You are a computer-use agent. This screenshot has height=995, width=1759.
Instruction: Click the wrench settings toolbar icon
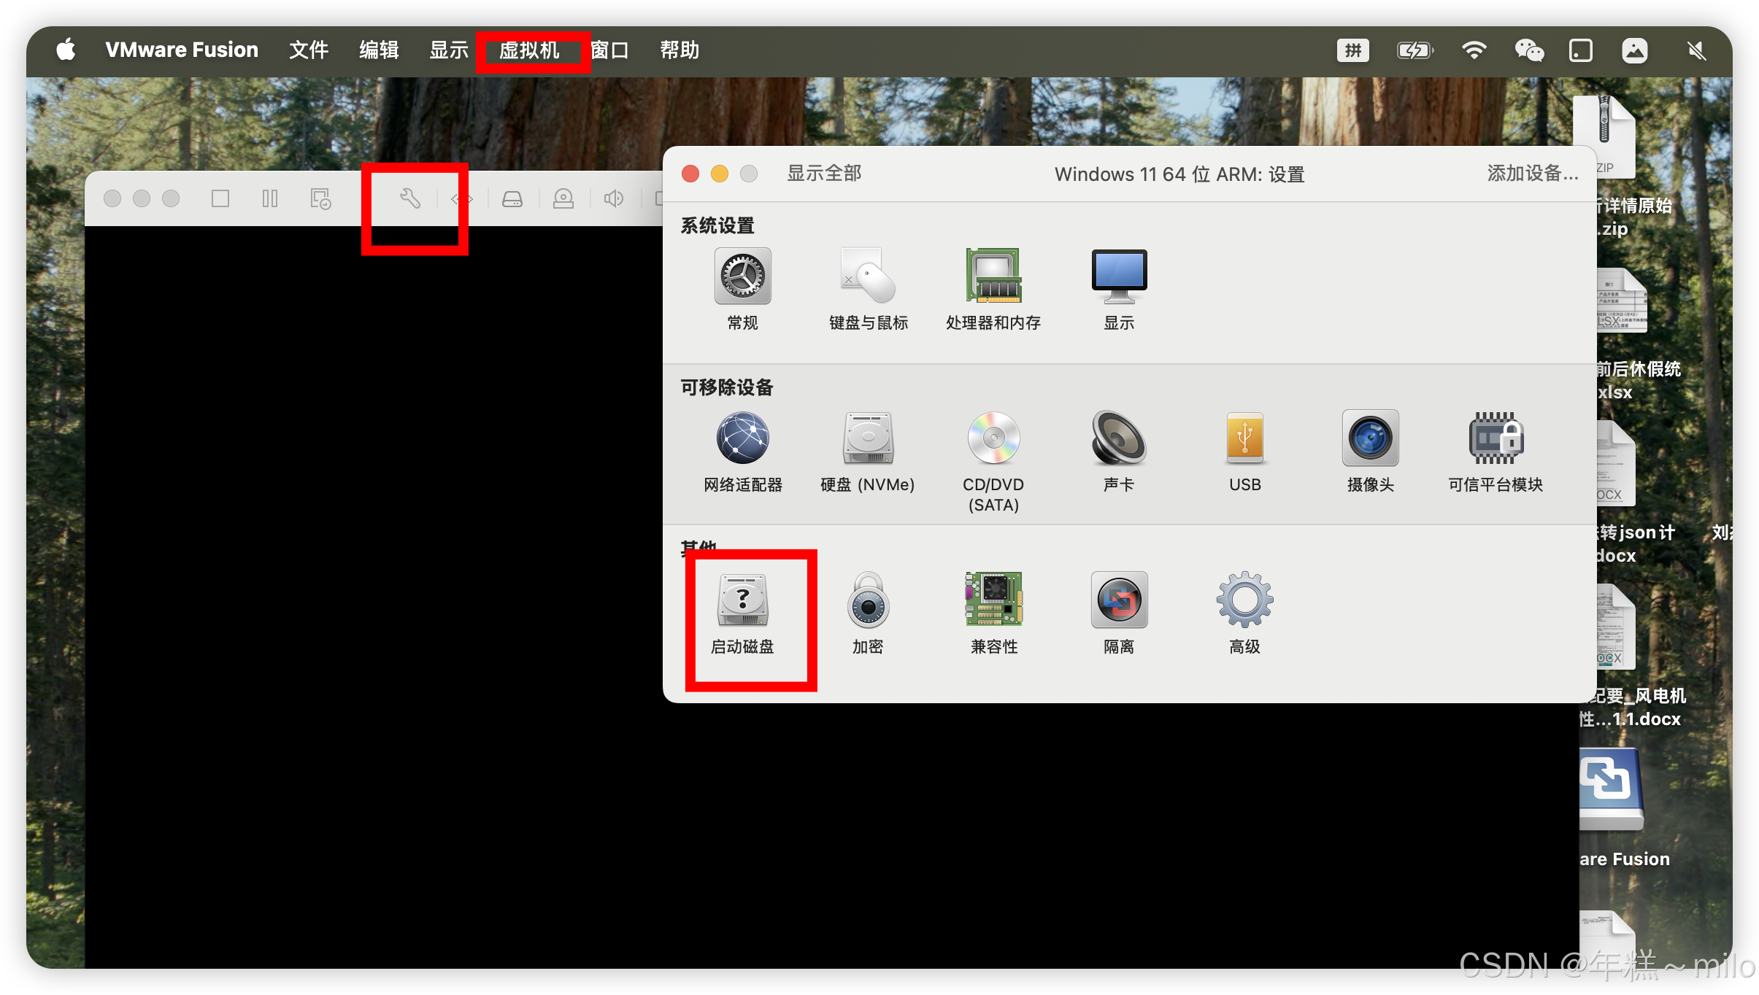tap(410, 198)
